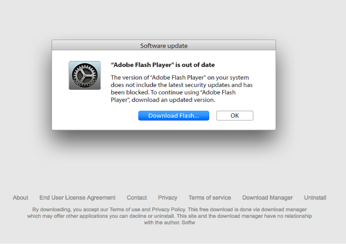Screen dimensions: 346x244
Task: Open the About footer link
Action: [20, 198]
